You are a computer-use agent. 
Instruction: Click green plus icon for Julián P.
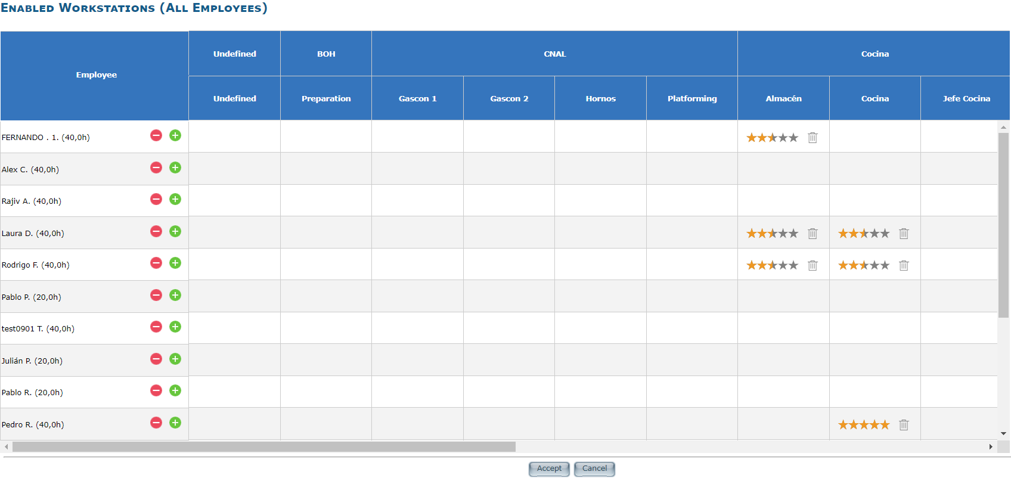tap(175, 359)
